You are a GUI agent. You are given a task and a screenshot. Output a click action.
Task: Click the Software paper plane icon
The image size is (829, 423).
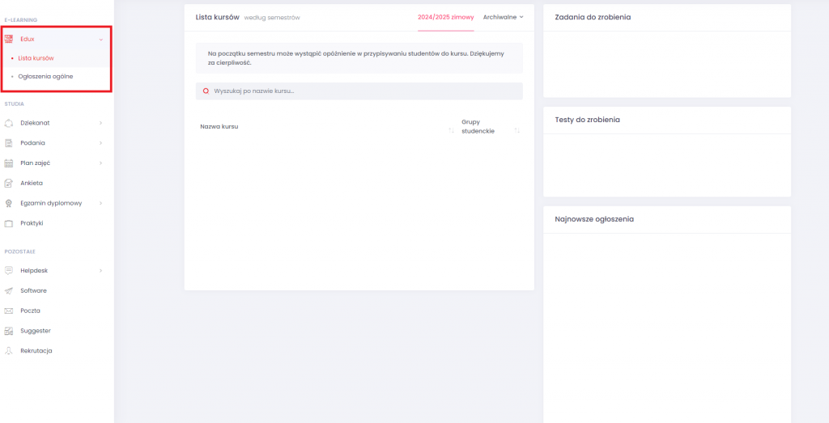pyautogui.click(x=9, y=290)
